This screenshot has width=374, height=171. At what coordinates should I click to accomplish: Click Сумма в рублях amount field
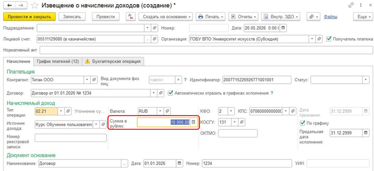(x=164, y=122)
